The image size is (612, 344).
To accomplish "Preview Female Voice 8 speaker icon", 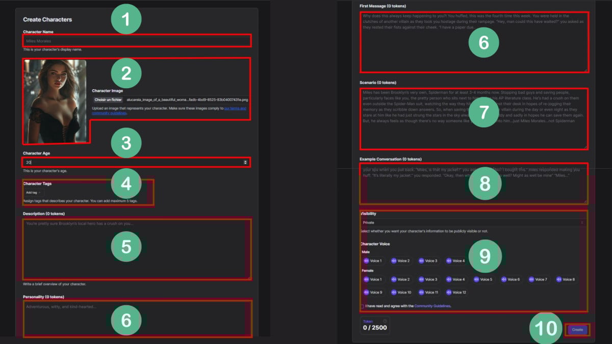I will 559,279.
